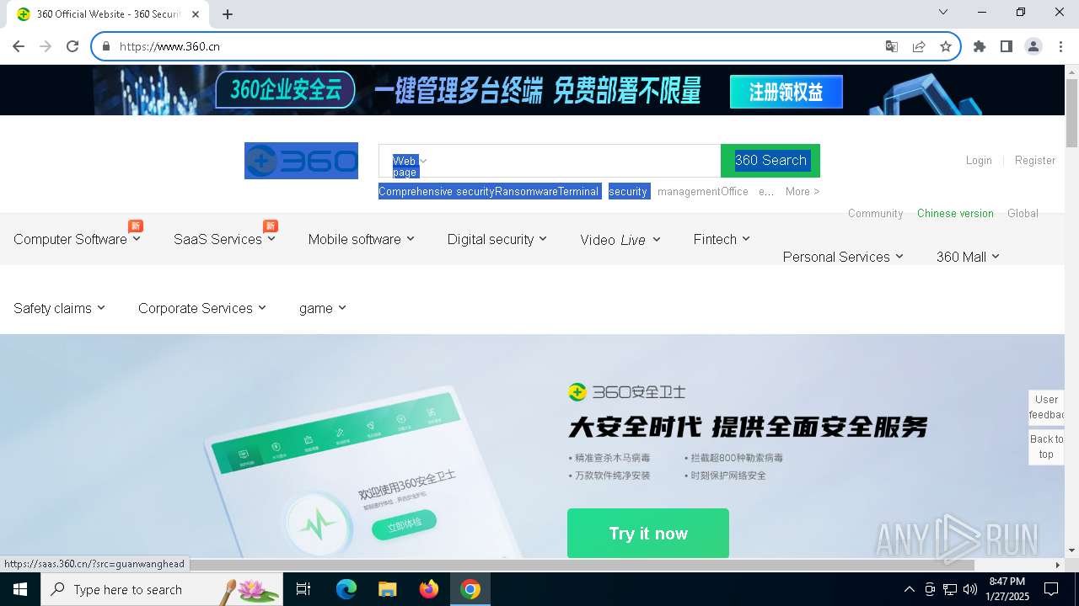Launch Microsoft Edge from the taskbar

[x=346, y=589]
